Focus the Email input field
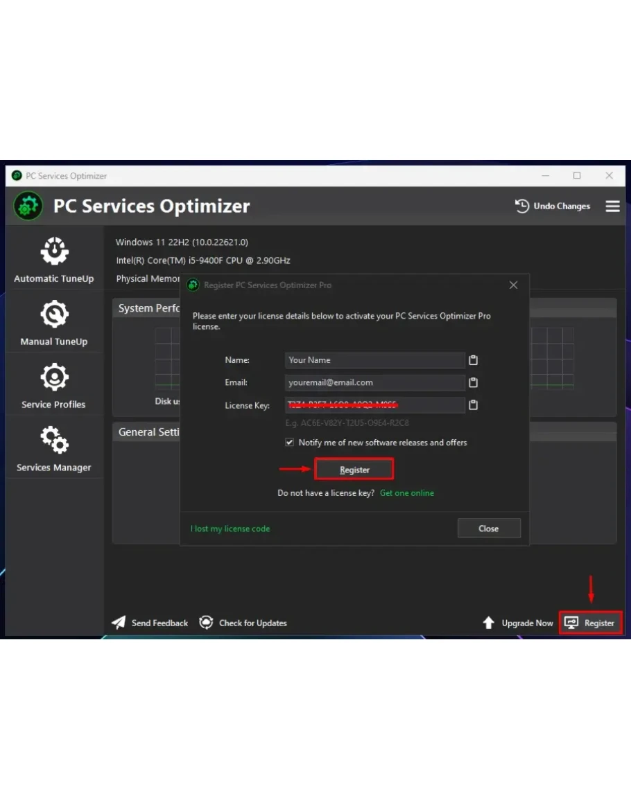The height and width of the screenshot is (800, 631). [x=374, y=382]
